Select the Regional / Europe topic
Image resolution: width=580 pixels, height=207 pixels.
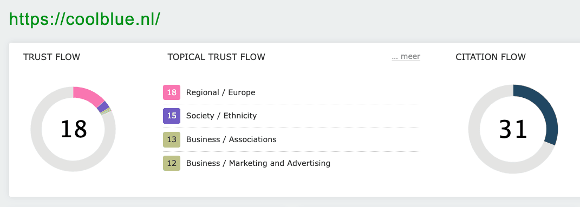220,92
